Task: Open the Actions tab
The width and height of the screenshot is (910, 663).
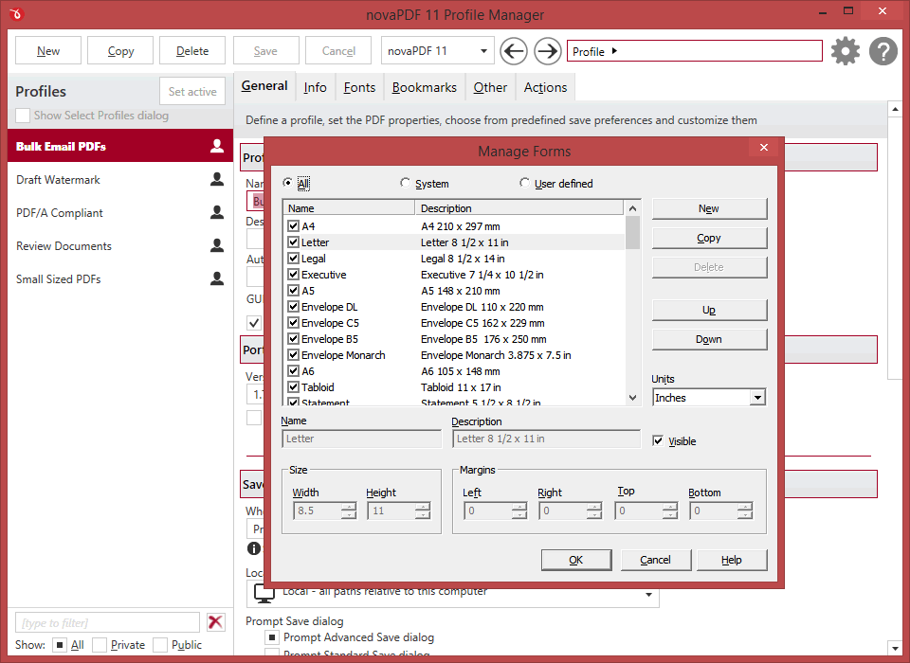Action: (546, 87)
